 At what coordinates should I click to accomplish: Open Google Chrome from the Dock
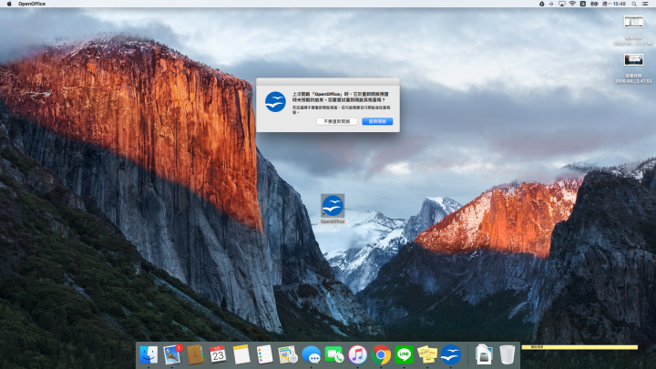tap(381, 354)
